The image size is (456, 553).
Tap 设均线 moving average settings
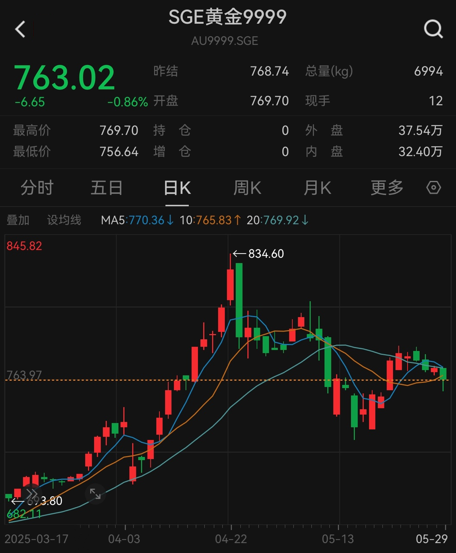[64, 220]
